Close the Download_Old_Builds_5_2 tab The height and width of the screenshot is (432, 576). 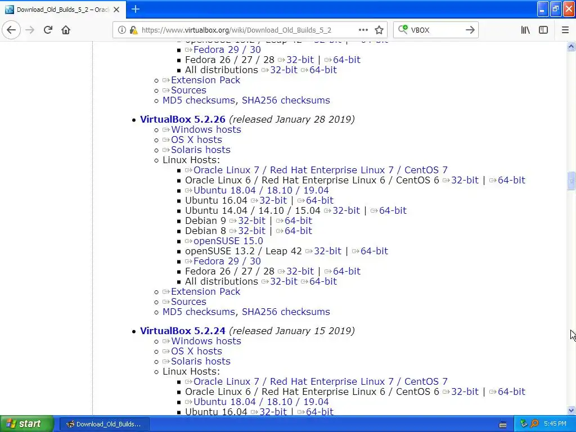click(116, 10)
